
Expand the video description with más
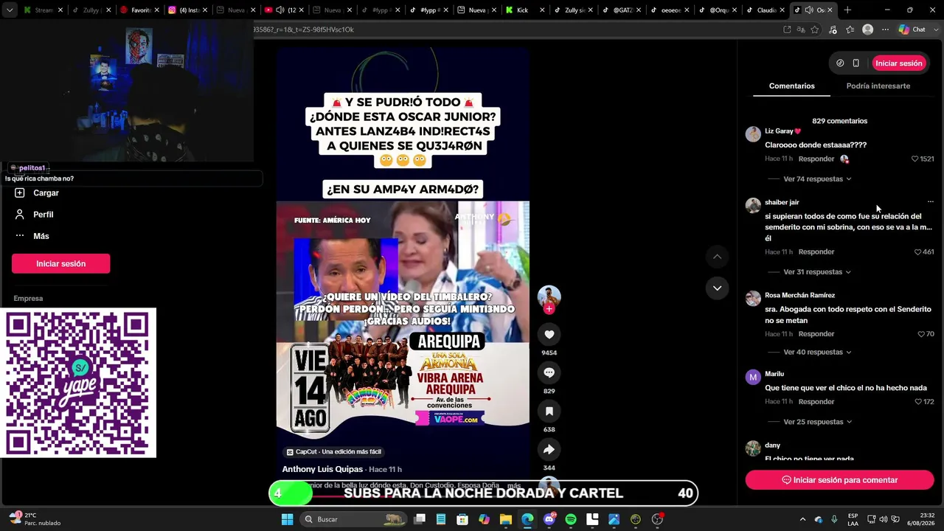[x=514, y=485]
